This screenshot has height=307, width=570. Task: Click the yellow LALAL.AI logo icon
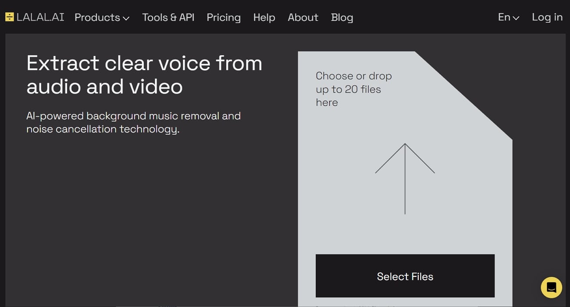click(x=9, y=17)
